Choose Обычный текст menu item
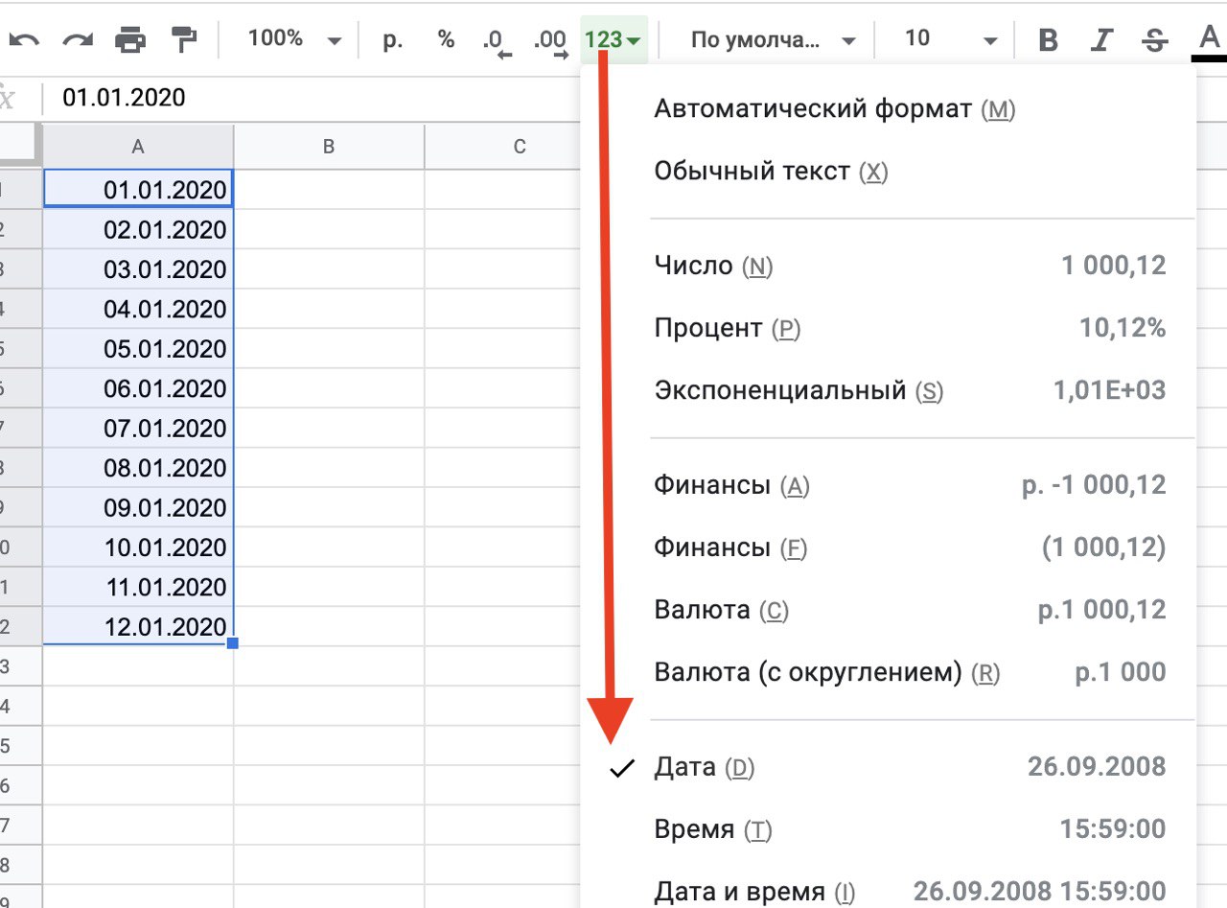 pyautogui.click(x=889, y=172)
